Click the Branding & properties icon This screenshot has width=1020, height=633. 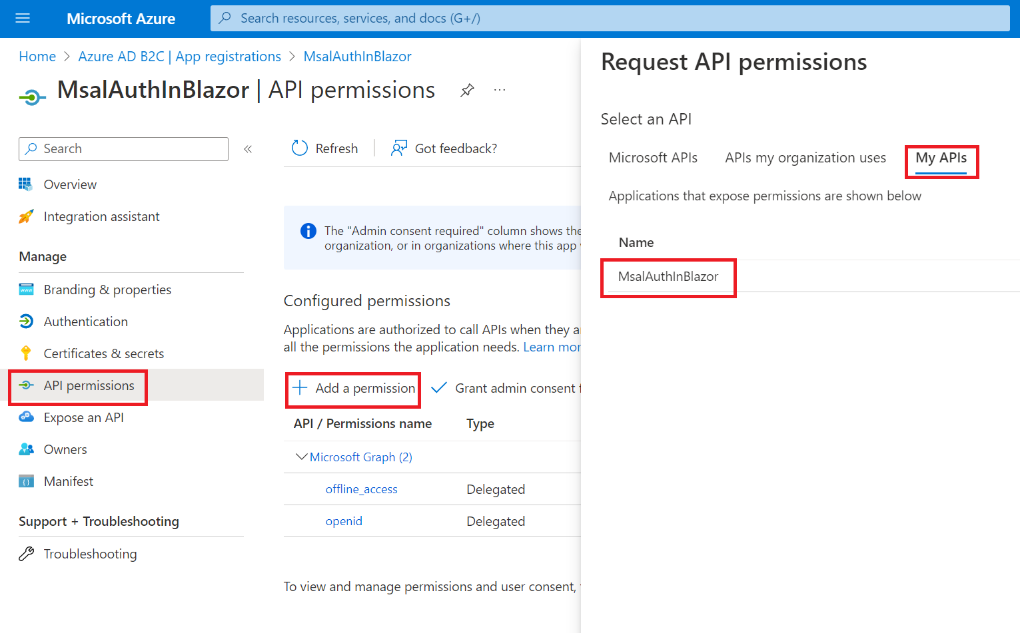pos(26,290)
